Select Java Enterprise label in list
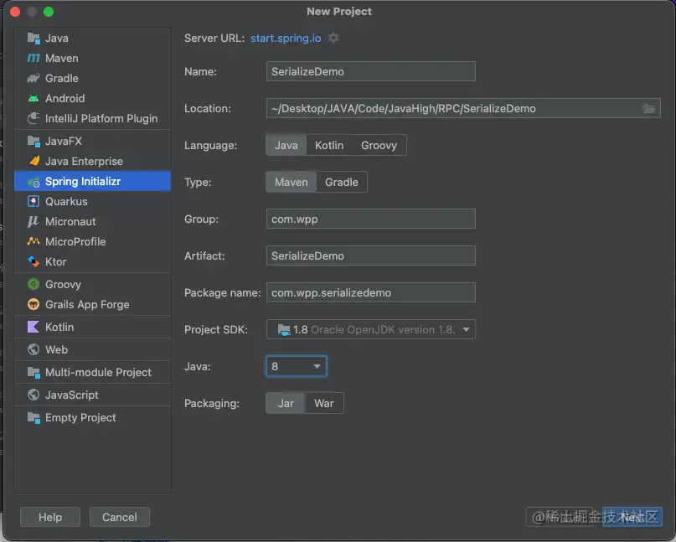 click(x=84, y=162)
